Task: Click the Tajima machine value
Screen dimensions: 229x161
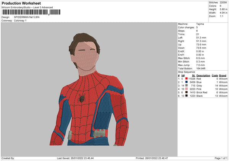Action: coord(200,24)
